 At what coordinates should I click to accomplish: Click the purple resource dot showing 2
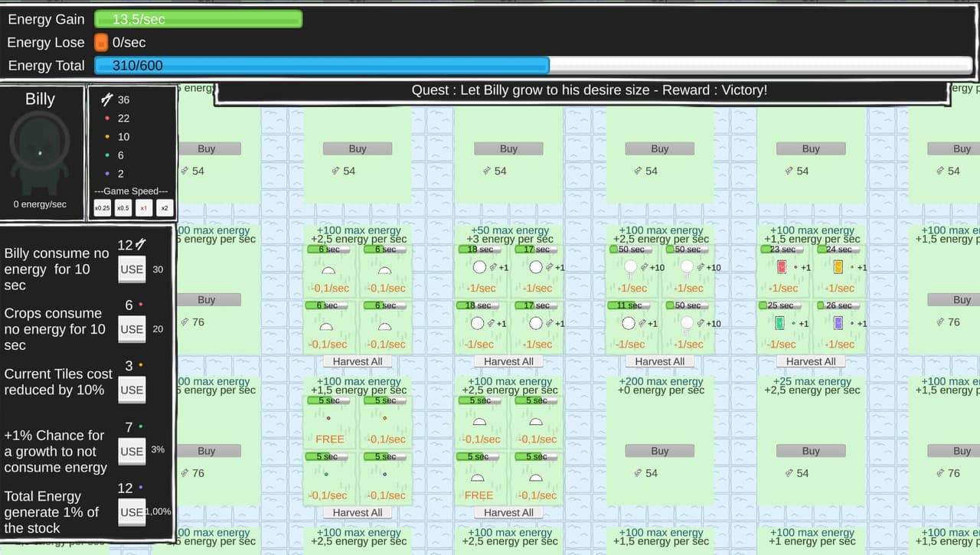click(107, 174)
